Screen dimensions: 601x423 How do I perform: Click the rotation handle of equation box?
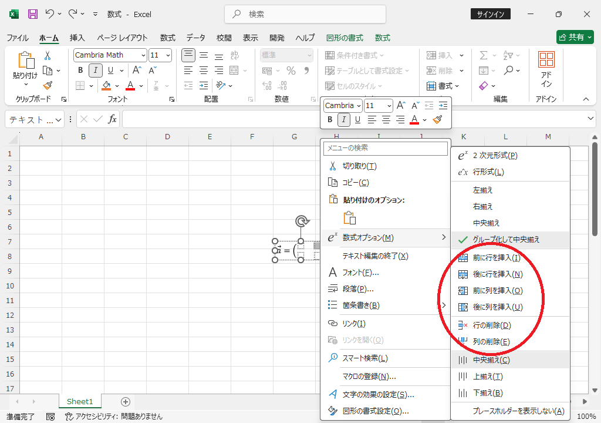point(302,221)
